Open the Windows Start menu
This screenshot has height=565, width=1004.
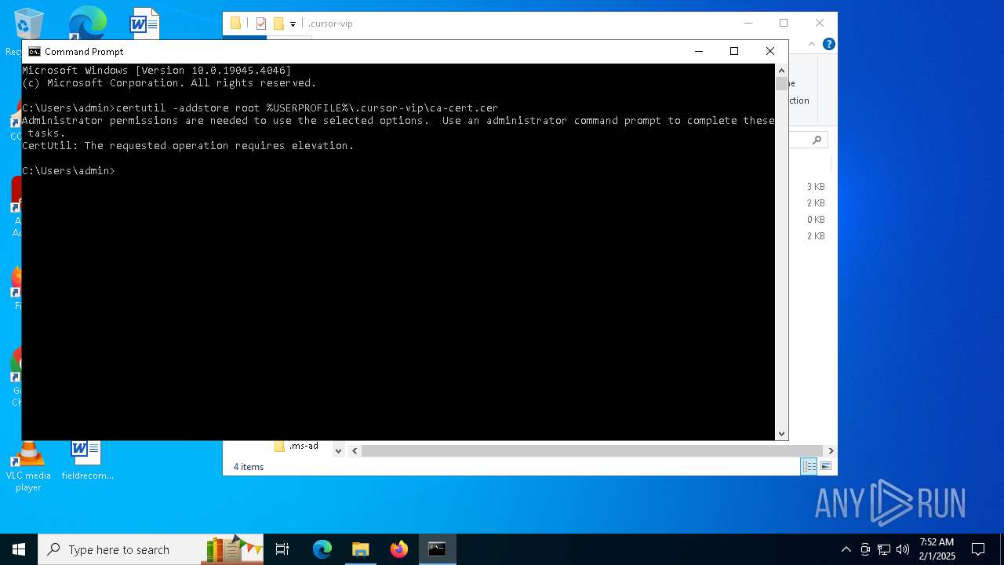(x=19, y=549)
